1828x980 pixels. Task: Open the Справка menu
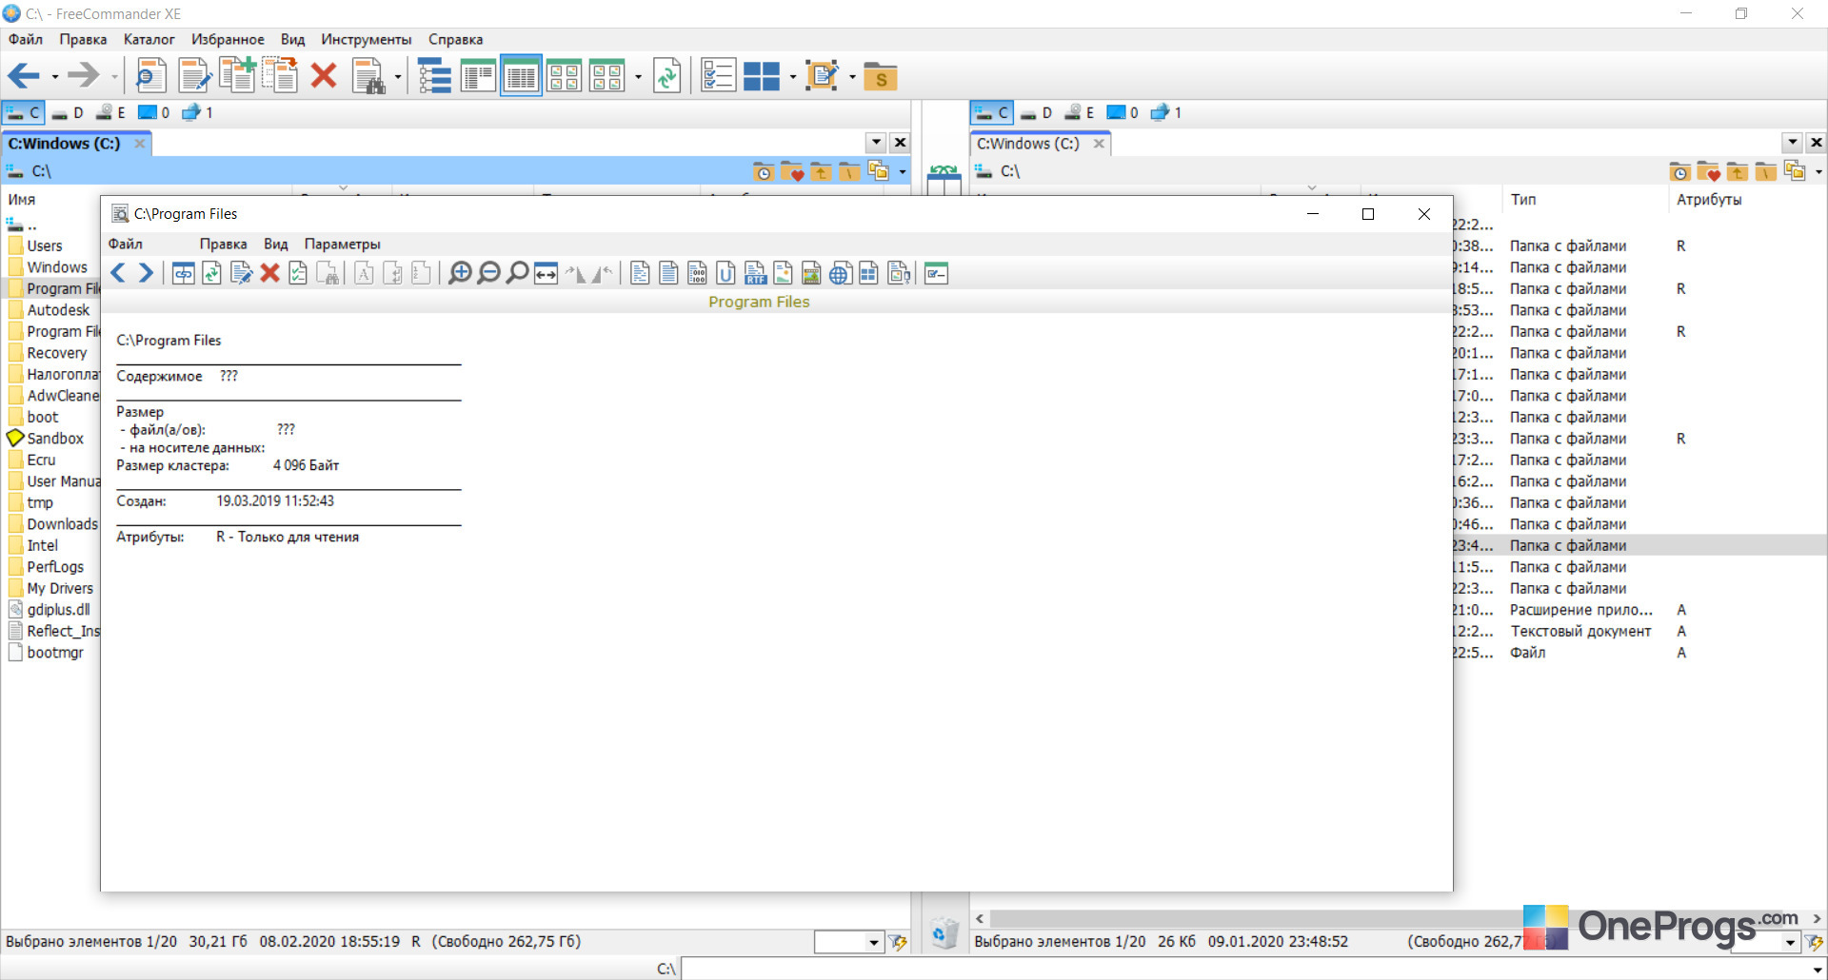[455, 39]
